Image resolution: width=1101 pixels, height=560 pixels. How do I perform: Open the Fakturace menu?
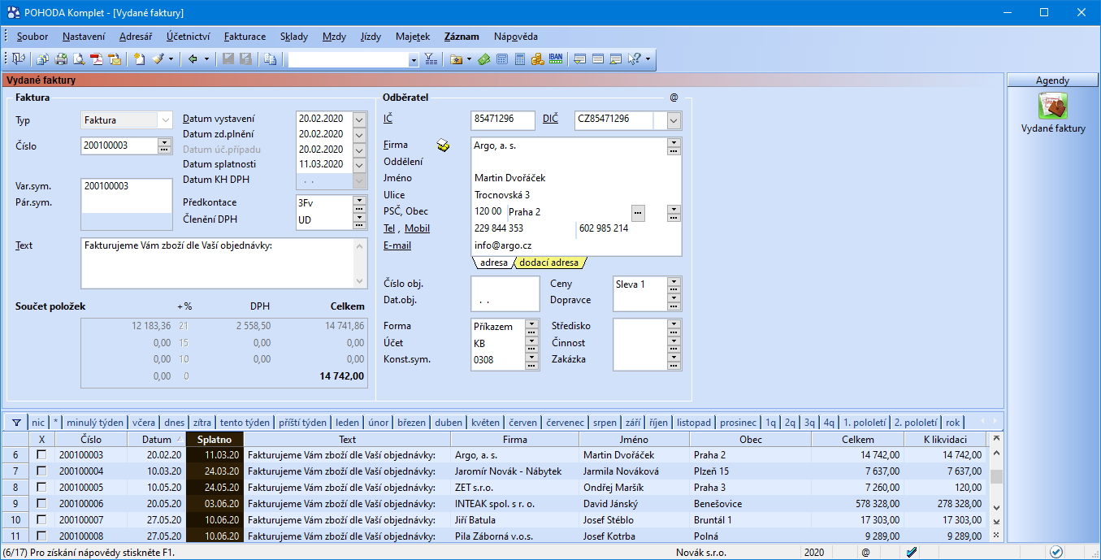pos(245,37)
